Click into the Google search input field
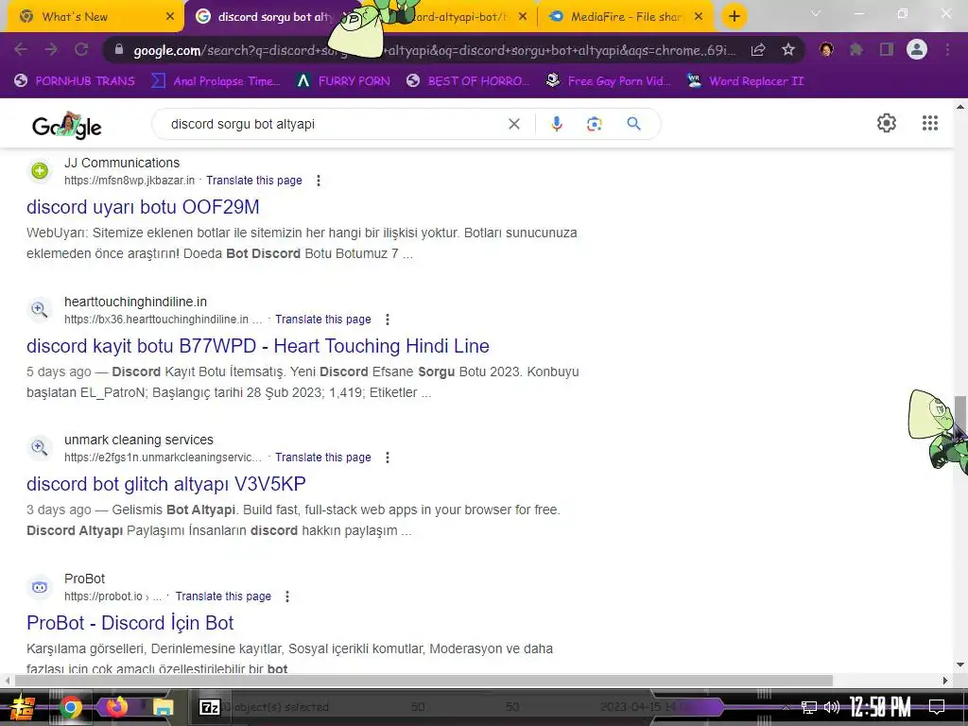968x726 pixels. click(334, 124)
